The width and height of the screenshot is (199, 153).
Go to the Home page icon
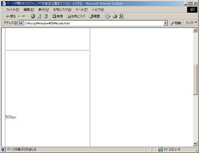46,16
